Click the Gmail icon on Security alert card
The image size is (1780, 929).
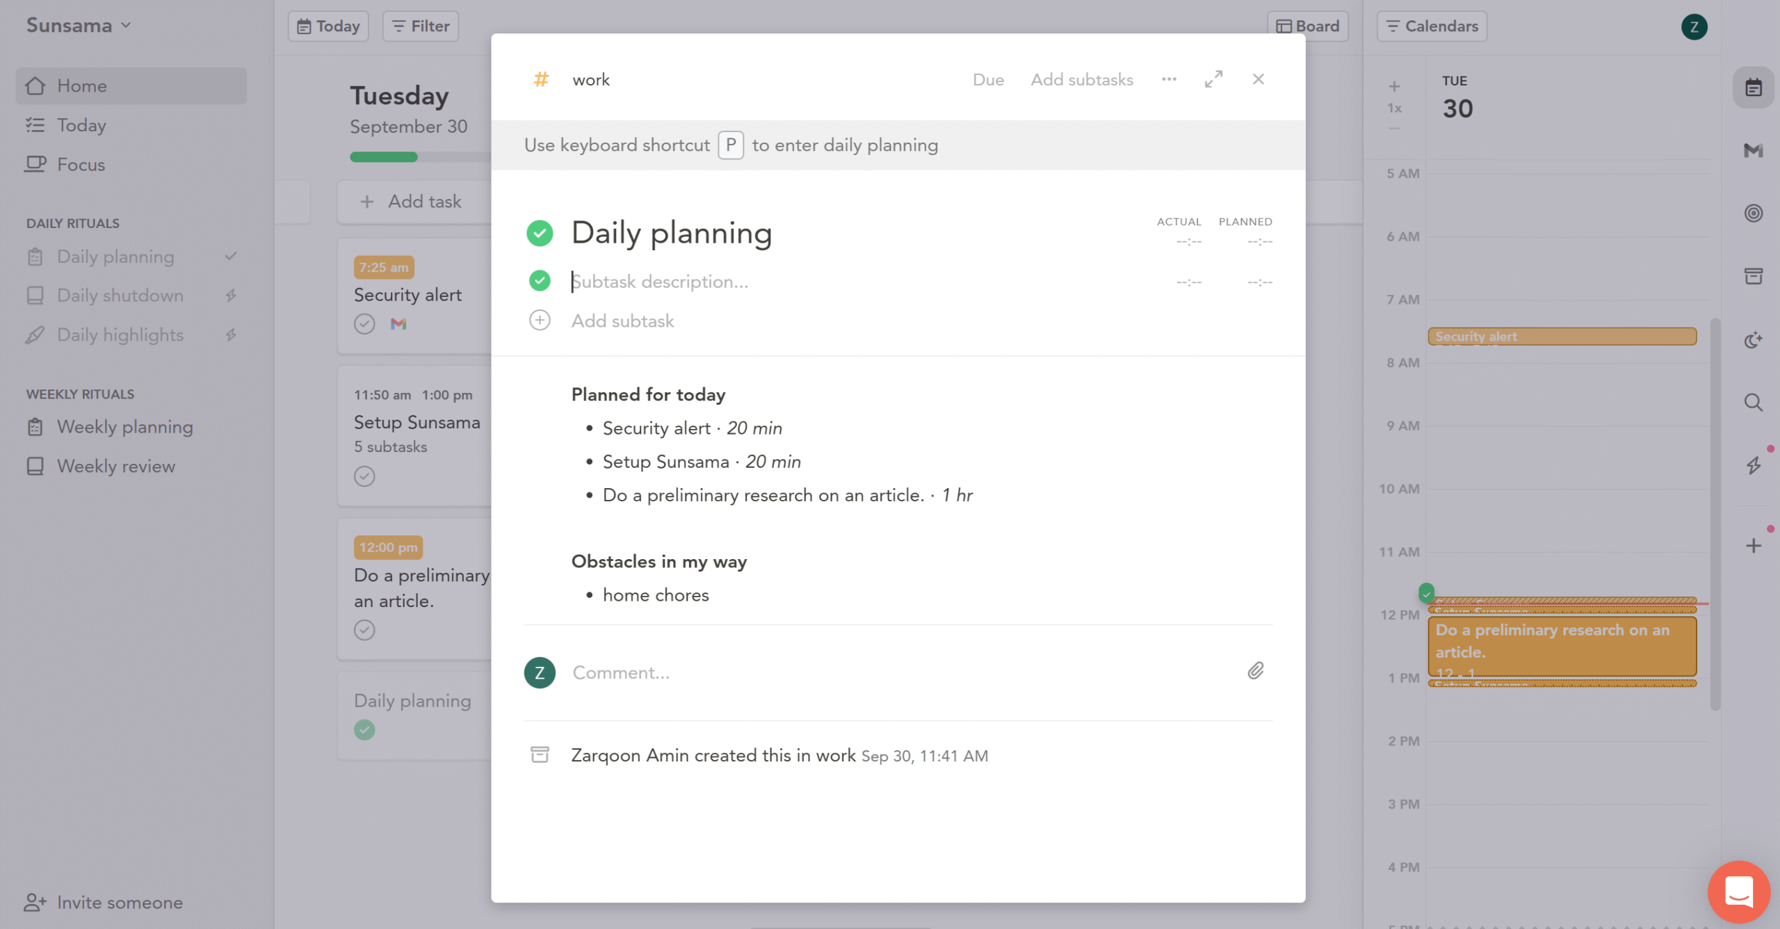tap(398, 323)
